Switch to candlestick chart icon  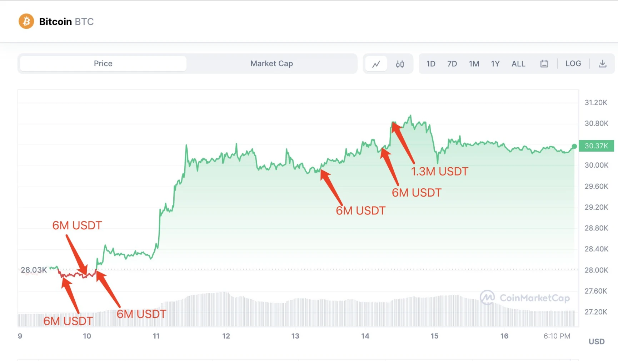click(x=400, y=64)
